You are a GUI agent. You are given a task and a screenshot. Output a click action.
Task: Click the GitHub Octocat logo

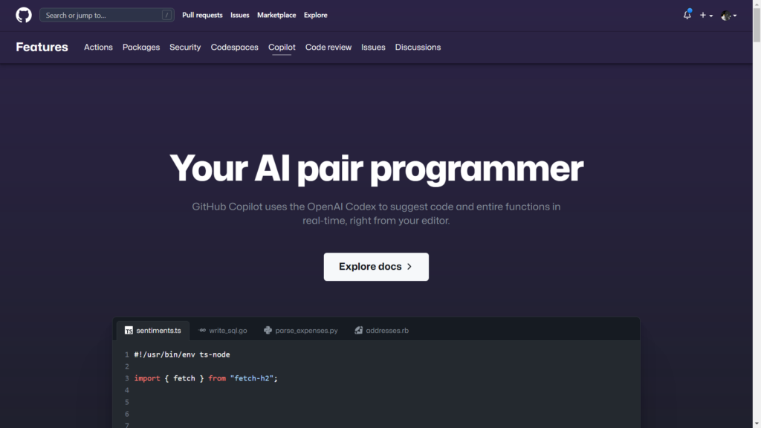tap(24, 15)
